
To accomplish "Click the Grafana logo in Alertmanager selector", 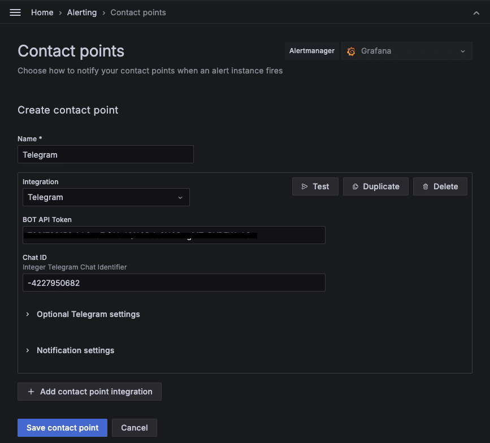I will coord(351,51).
